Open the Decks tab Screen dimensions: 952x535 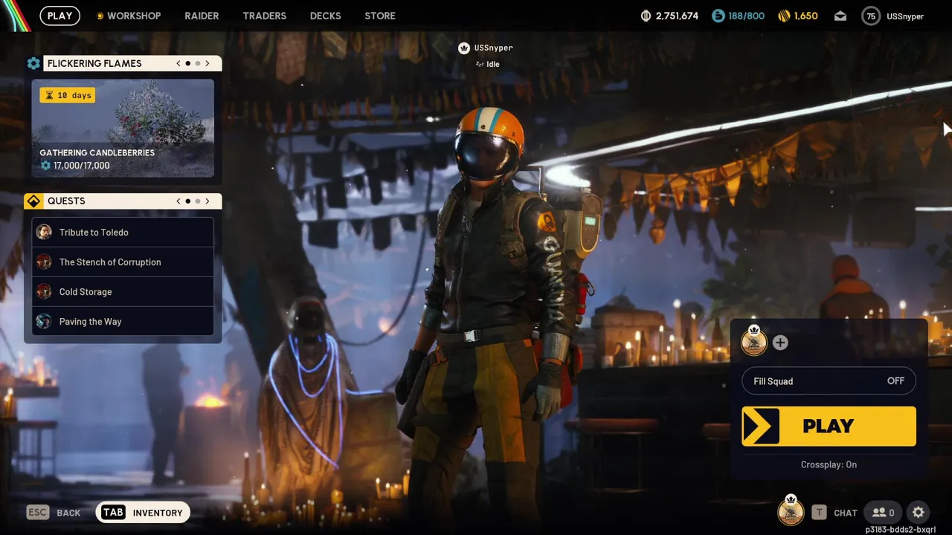[325, 16]
